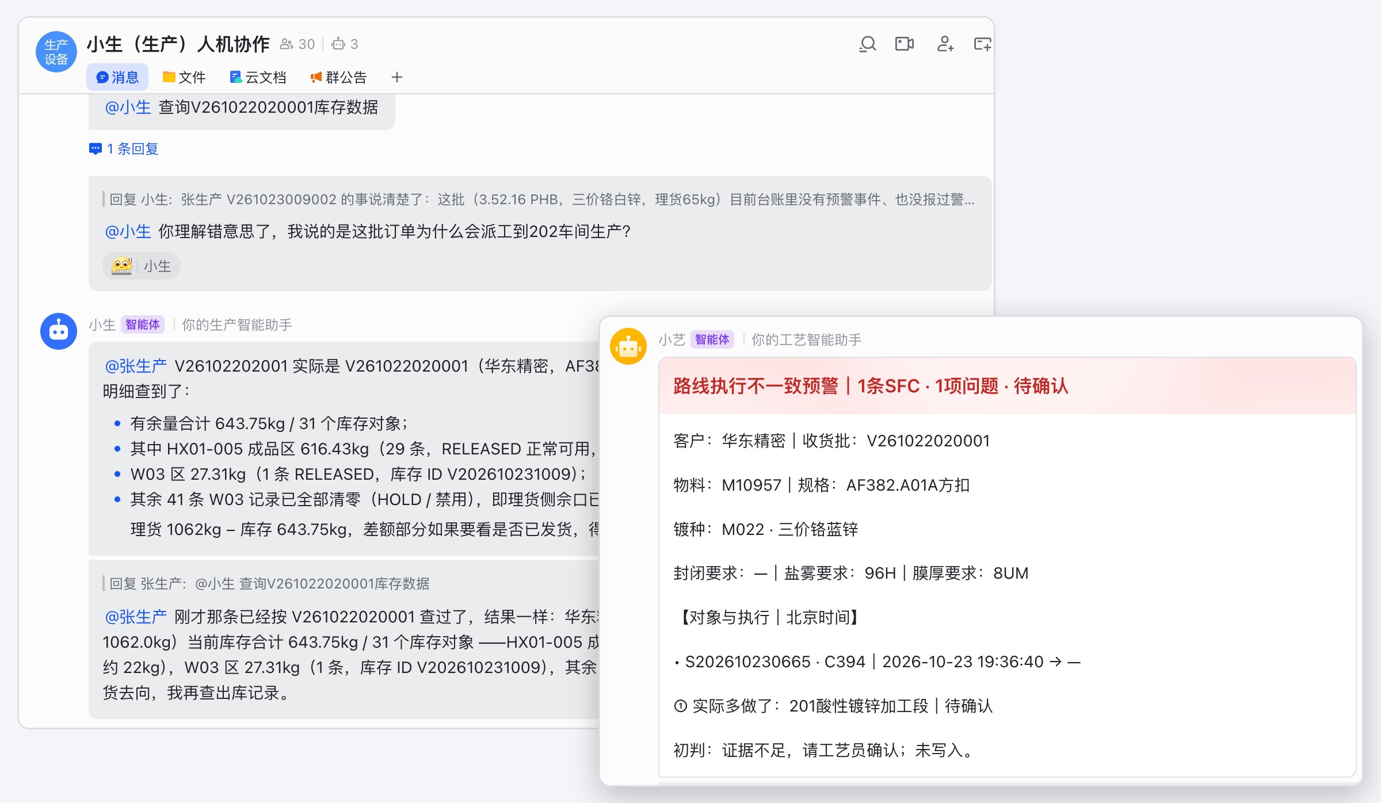Open the member count 30 icon
The image size is (1381, 803).
[x=297, y=44]
